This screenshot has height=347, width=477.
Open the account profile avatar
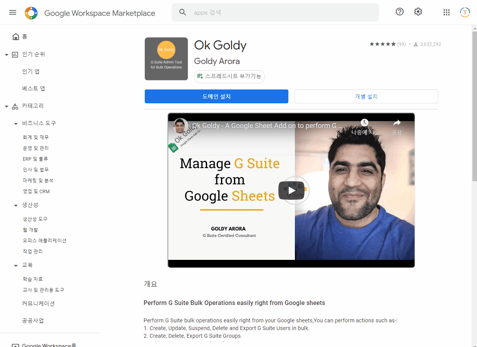click(x=465, y=12)
